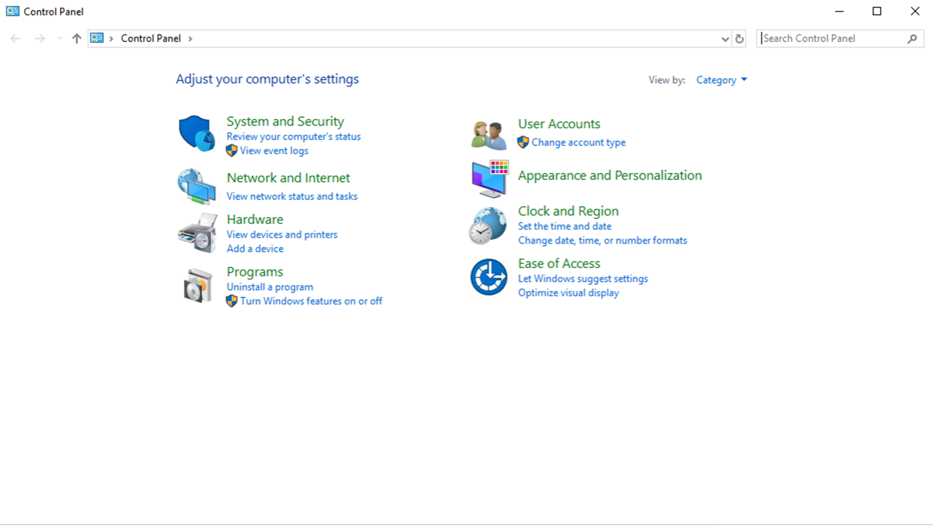Click the search magnifier in the search box

click(x=913, y=39)
